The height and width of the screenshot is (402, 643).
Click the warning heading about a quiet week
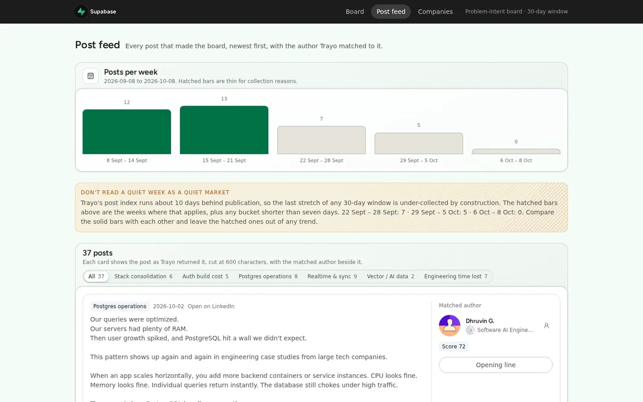click(155, 192)
